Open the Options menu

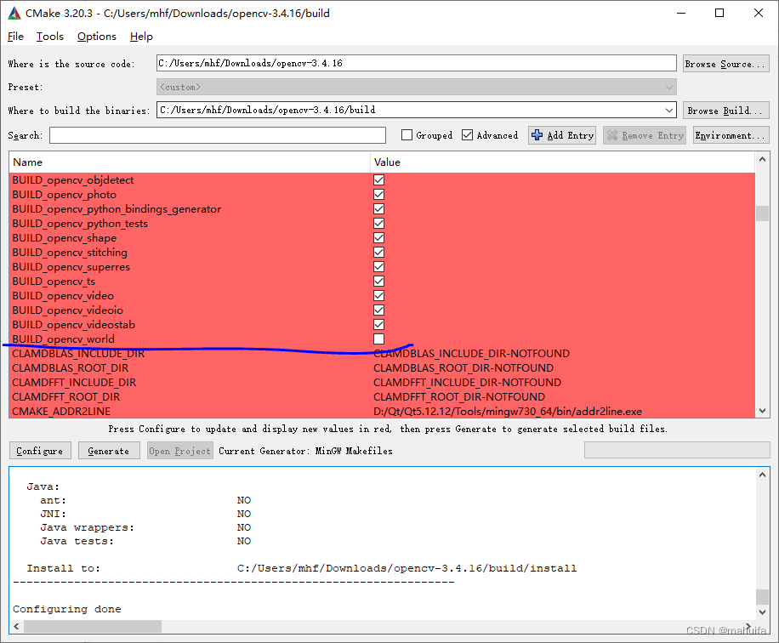96,37
